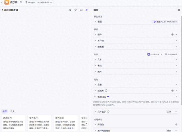The width and height of the screenshot is (182, 132).
Task: Expand the 模型 section
Action: (x=95, y=22)
